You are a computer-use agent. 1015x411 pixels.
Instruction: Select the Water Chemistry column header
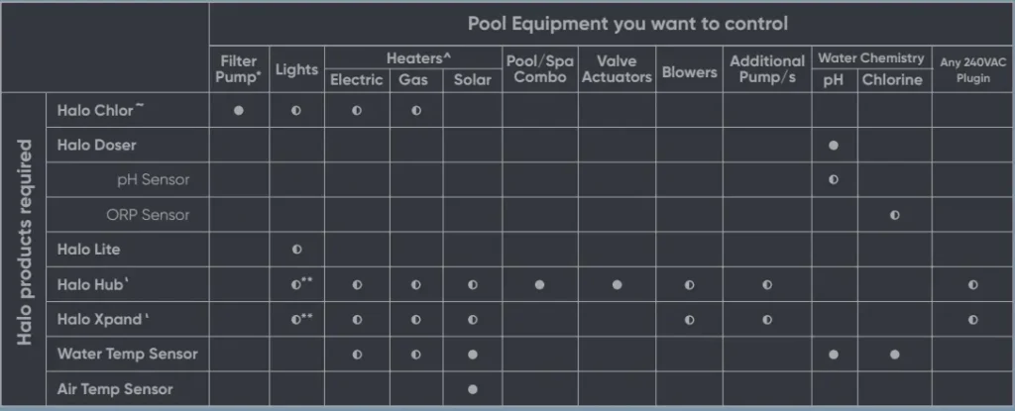click(x=870, y=58)
